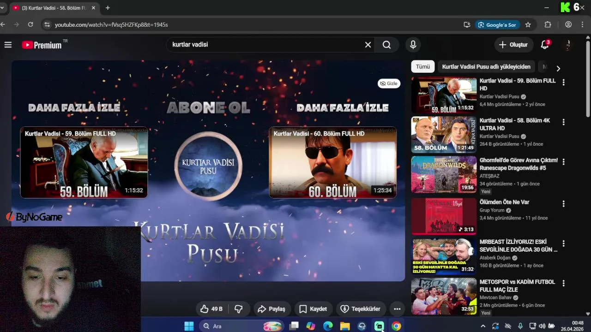Open Chrome profile icon
The width and height of the screenshot is (591, 332).
(x=568, y=25)
